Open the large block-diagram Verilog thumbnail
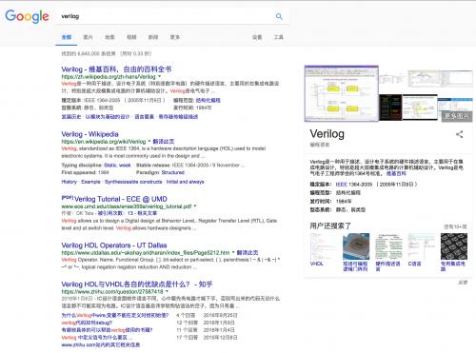476x353 pixels. [342, 93]
